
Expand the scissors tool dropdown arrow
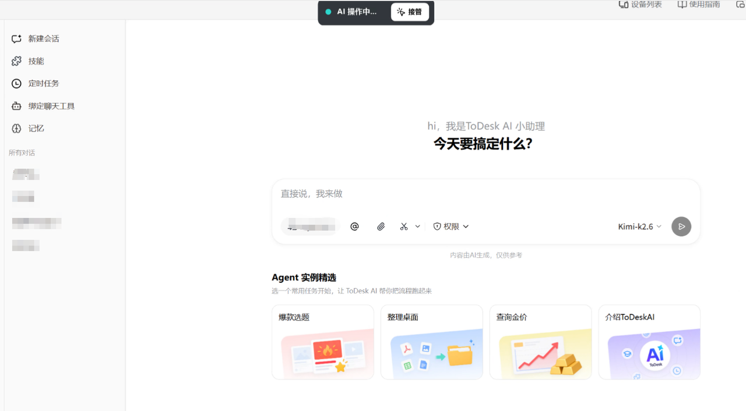click(x=417, y=226)
